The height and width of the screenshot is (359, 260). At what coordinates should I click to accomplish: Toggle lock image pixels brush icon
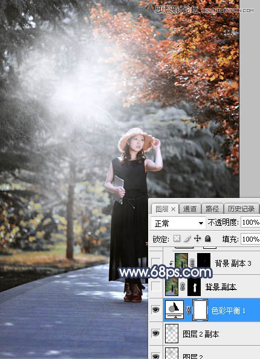point(187,239)
